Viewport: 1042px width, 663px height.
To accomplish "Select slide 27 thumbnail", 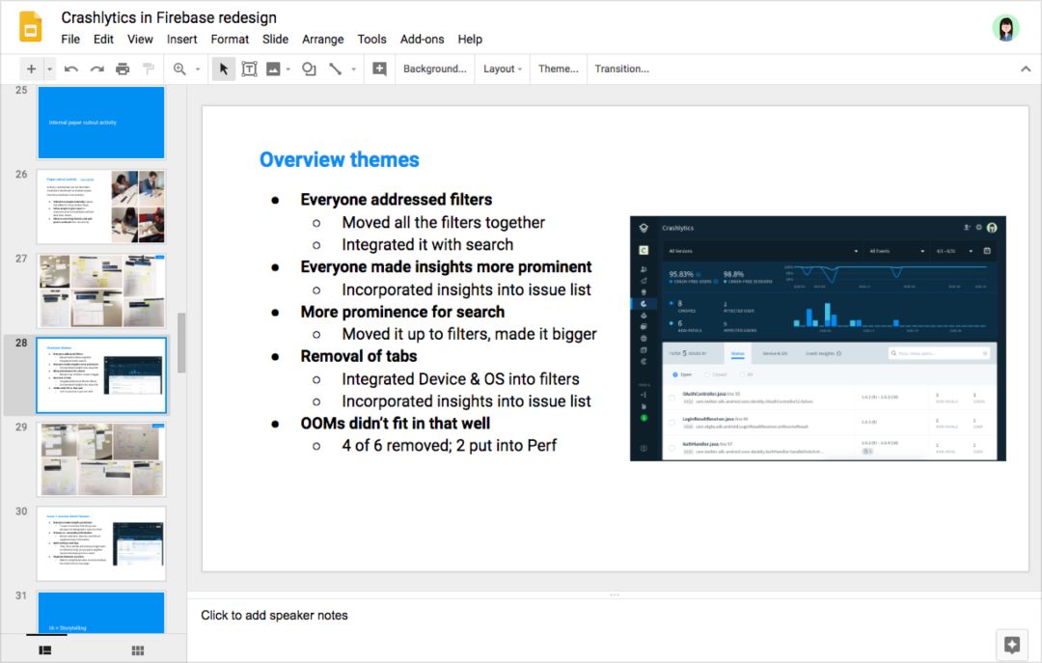I will click(x=101, y=290).
